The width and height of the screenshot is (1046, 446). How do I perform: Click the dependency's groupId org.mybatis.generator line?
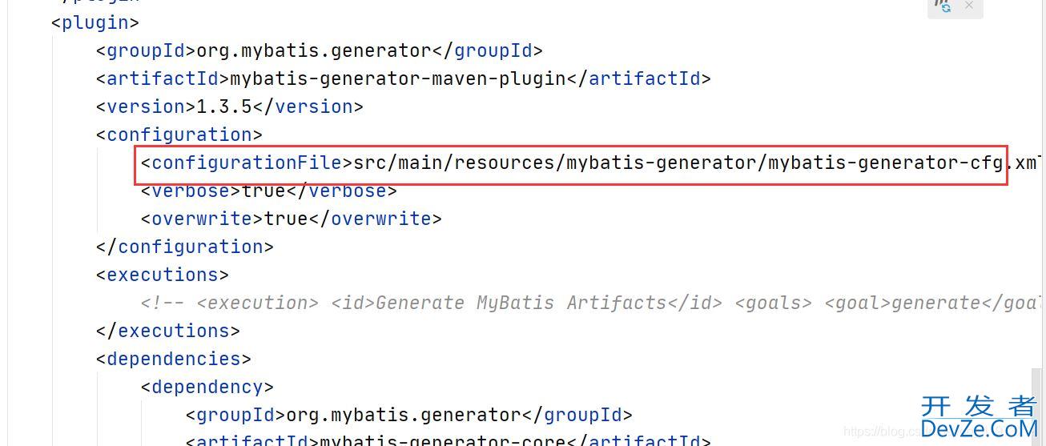(409, 415)
